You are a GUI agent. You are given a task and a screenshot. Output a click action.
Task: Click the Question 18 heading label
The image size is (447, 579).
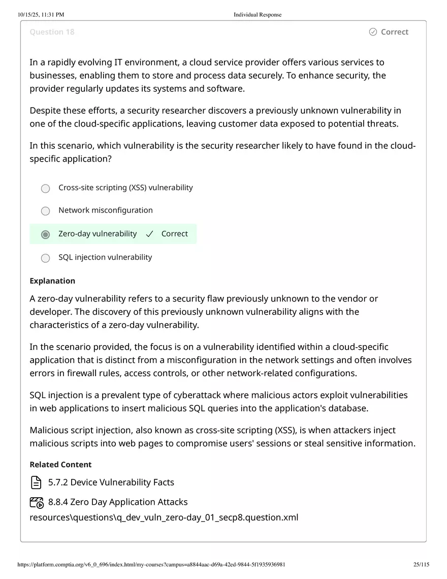point(52,32)
